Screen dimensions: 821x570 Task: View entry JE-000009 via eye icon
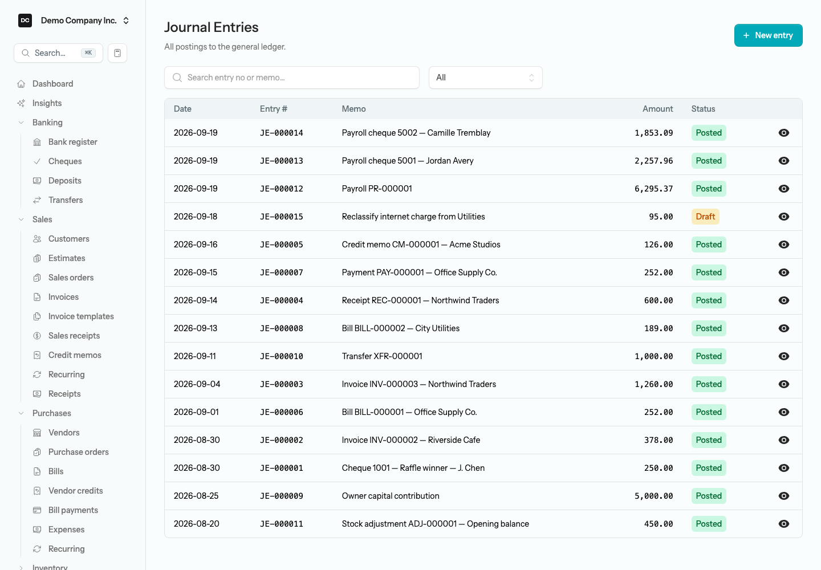point(784,496)
